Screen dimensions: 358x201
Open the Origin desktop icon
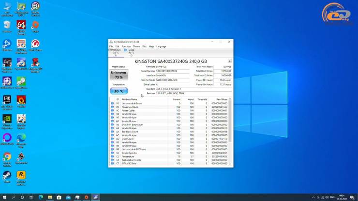click(35, 27)
